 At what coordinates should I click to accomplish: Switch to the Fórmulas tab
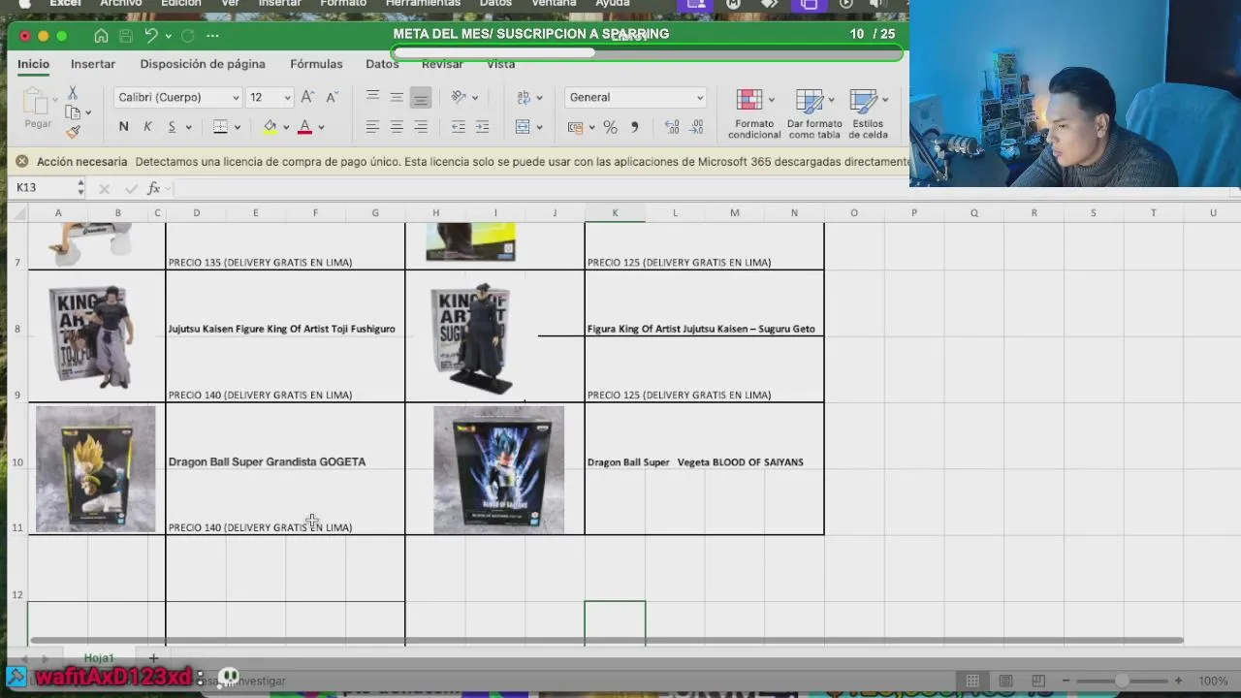(x=316, y=64)
